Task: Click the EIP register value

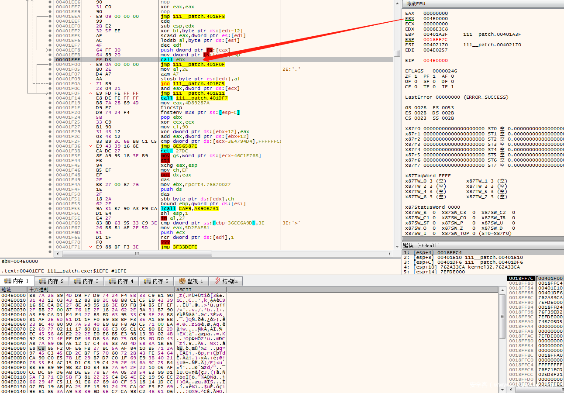Action: tap(435, 60)
